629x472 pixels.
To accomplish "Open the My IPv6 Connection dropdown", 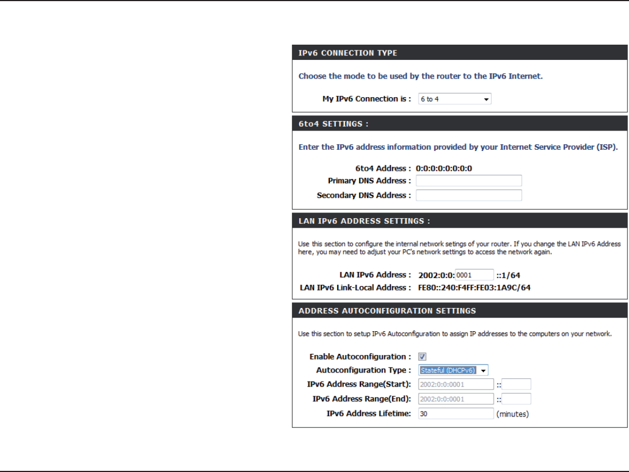I will click(x=455, y=99).
